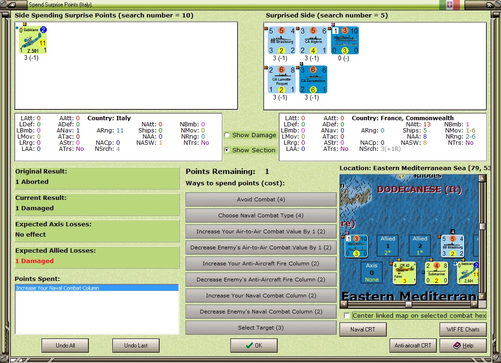The width and height of the screenshot is (501, 363).
Task: Open the Anti-aircraft CRT chart
Action: point(413,346)
